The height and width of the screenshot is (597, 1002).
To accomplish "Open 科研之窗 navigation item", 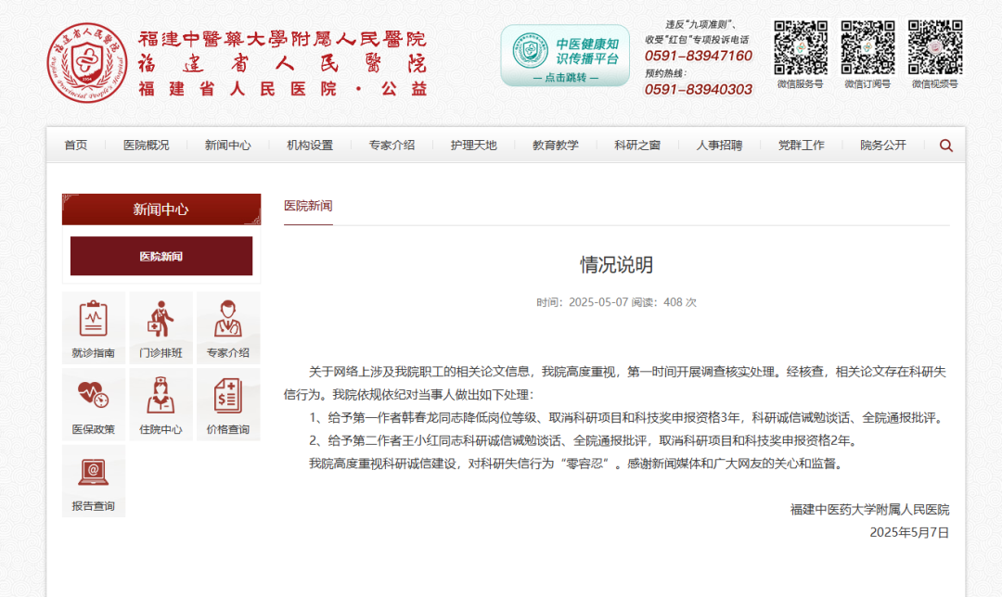I will (637, 145).
